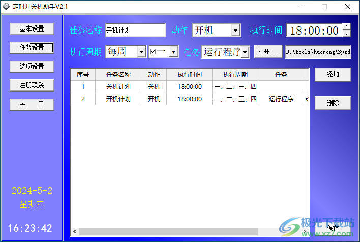Select the 开机计划 table row name cell
The width and height of the screenshot is (360, 242).
(x=118, y=99)
